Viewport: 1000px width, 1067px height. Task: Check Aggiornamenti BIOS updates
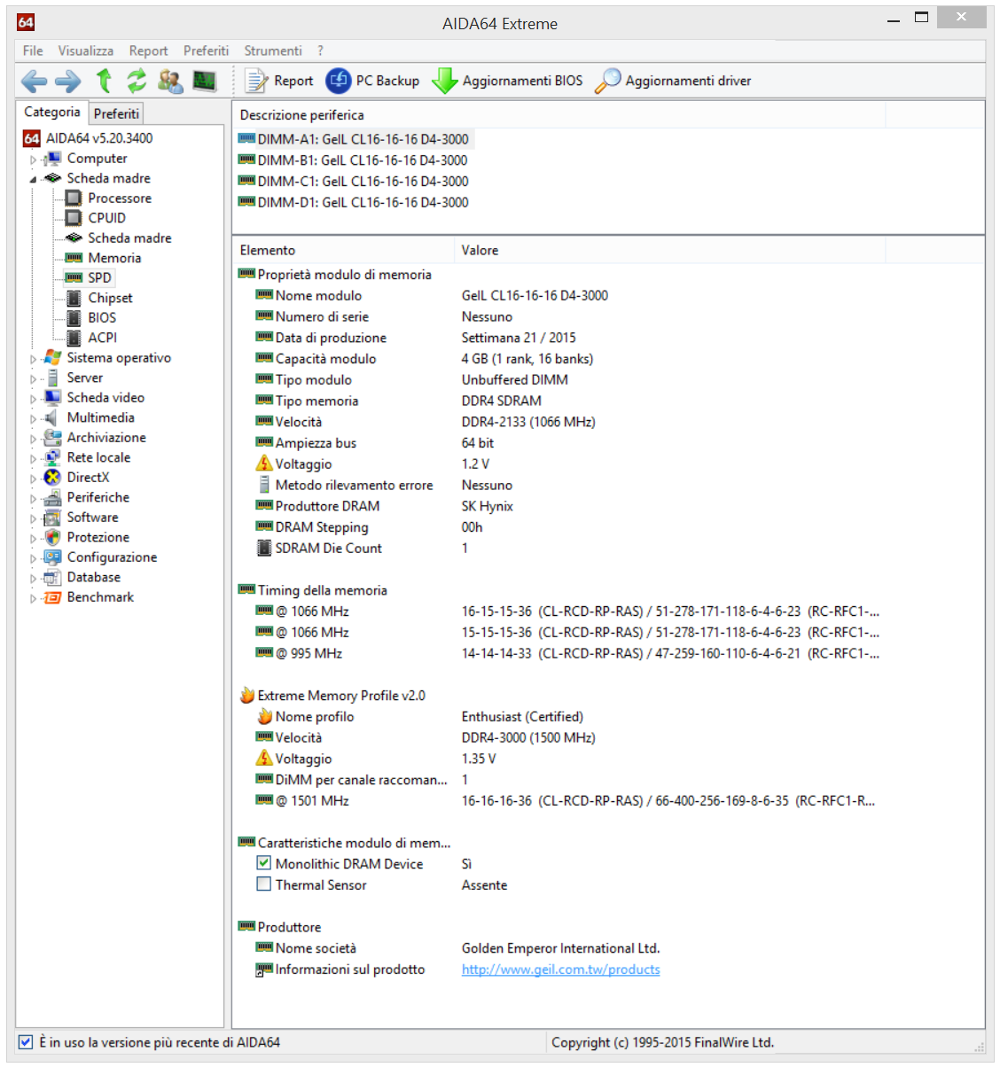click(x=507, y=81)
